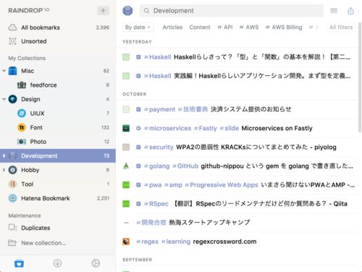Click the Duplicates icon
Screen dimensions: 362x272
pyautogui.click(x=12, y=227)
